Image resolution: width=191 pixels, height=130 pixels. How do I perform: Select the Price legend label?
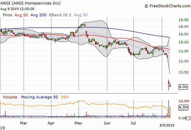7,15
